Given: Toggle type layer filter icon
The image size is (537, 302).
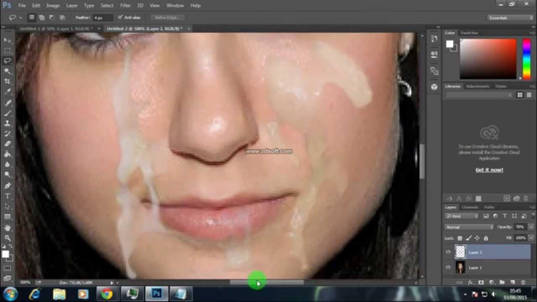Looking at the screenshot, I should (x=505, y=216).
